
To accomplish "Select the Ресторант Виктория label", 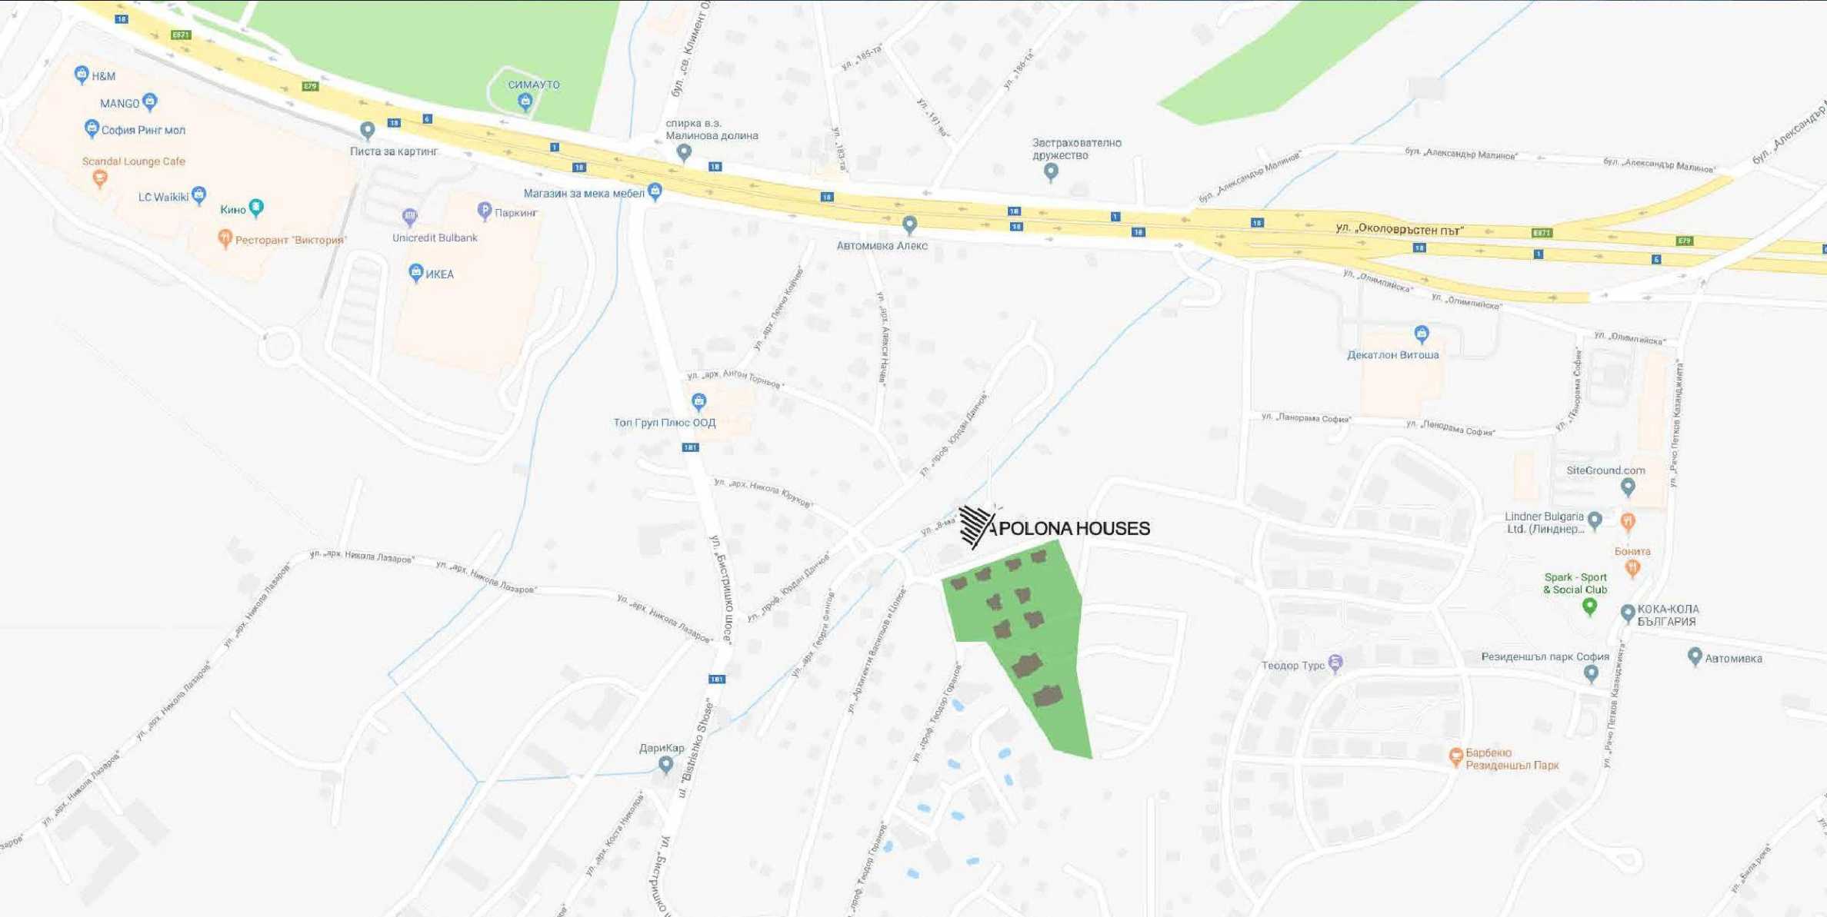I will 291,240.
